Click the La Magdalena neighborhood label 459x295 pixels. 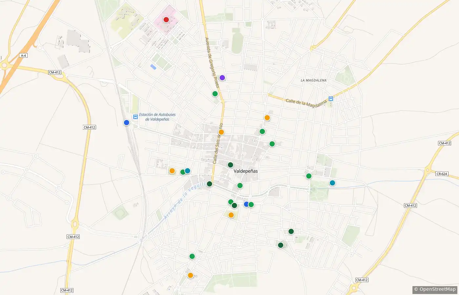tap(314, 80)
